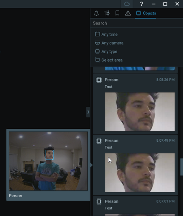The image size is (183, 216).
Task: Focus the Search input field
Action: coord(137,23)
